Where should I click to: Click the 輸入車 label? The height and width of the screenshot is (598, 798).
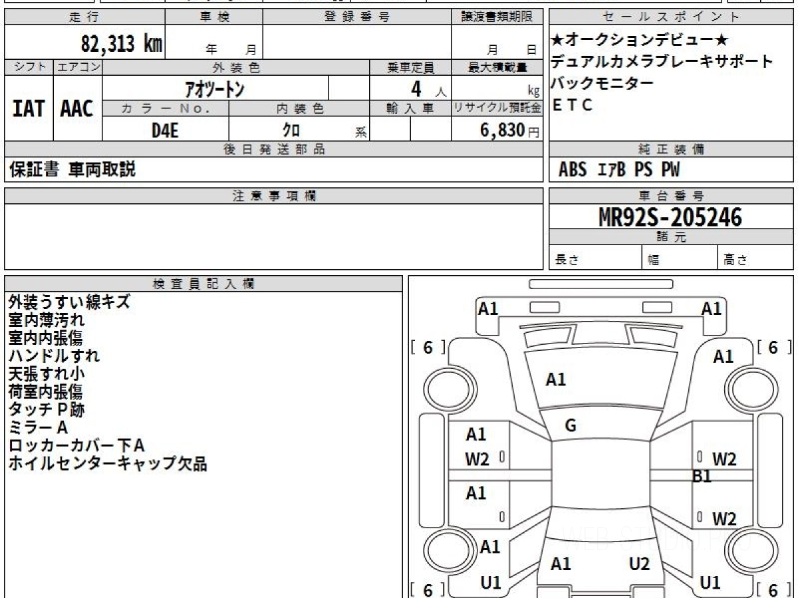click(x=410, y=108)
